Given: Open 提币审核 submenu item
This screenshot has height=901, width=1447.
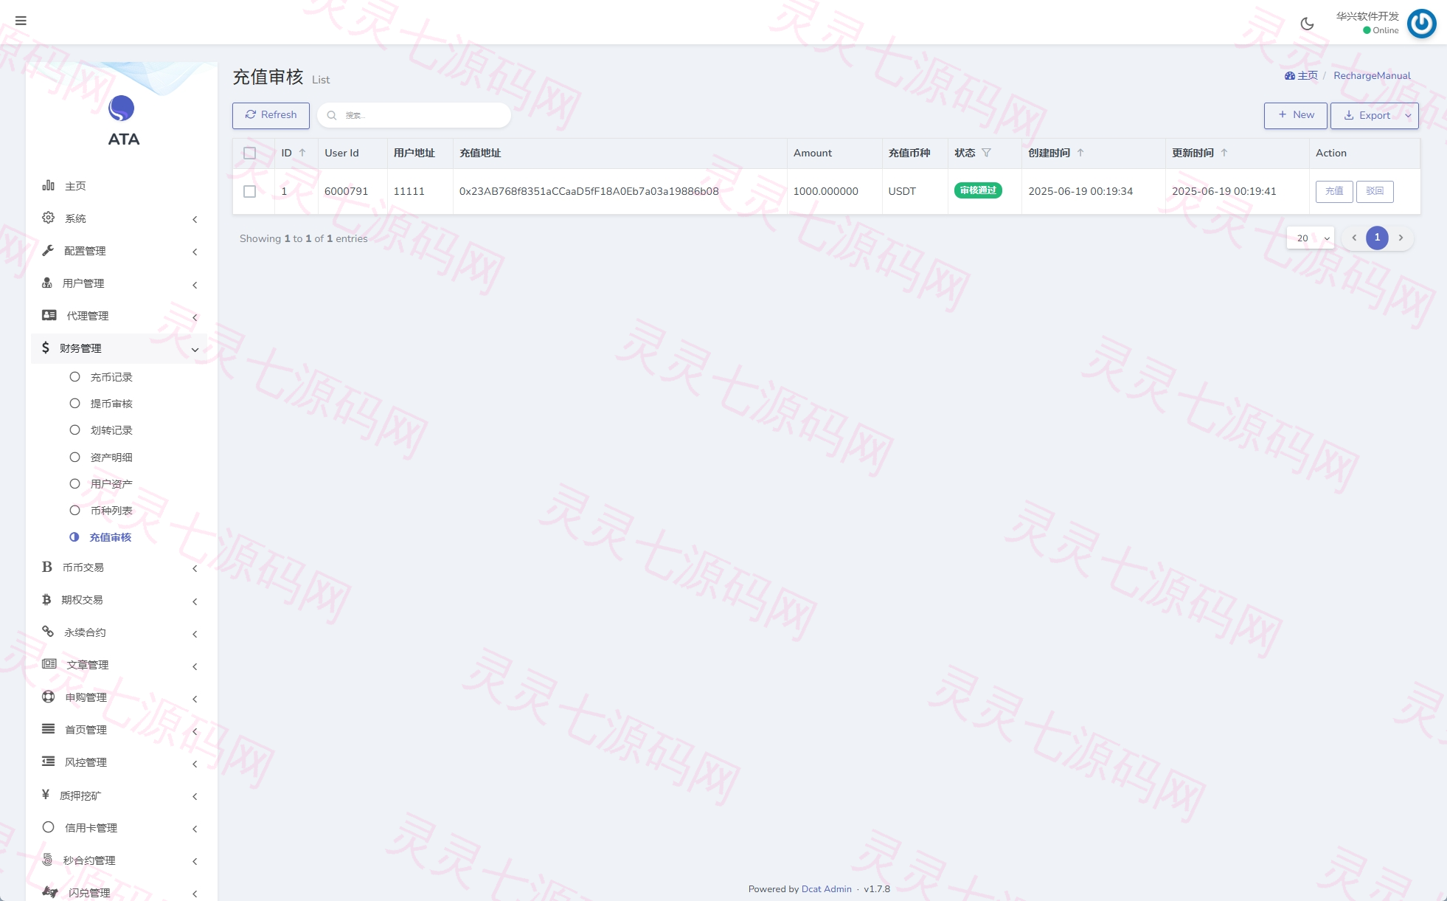Looking at the screenshot, I should [111, 404].
